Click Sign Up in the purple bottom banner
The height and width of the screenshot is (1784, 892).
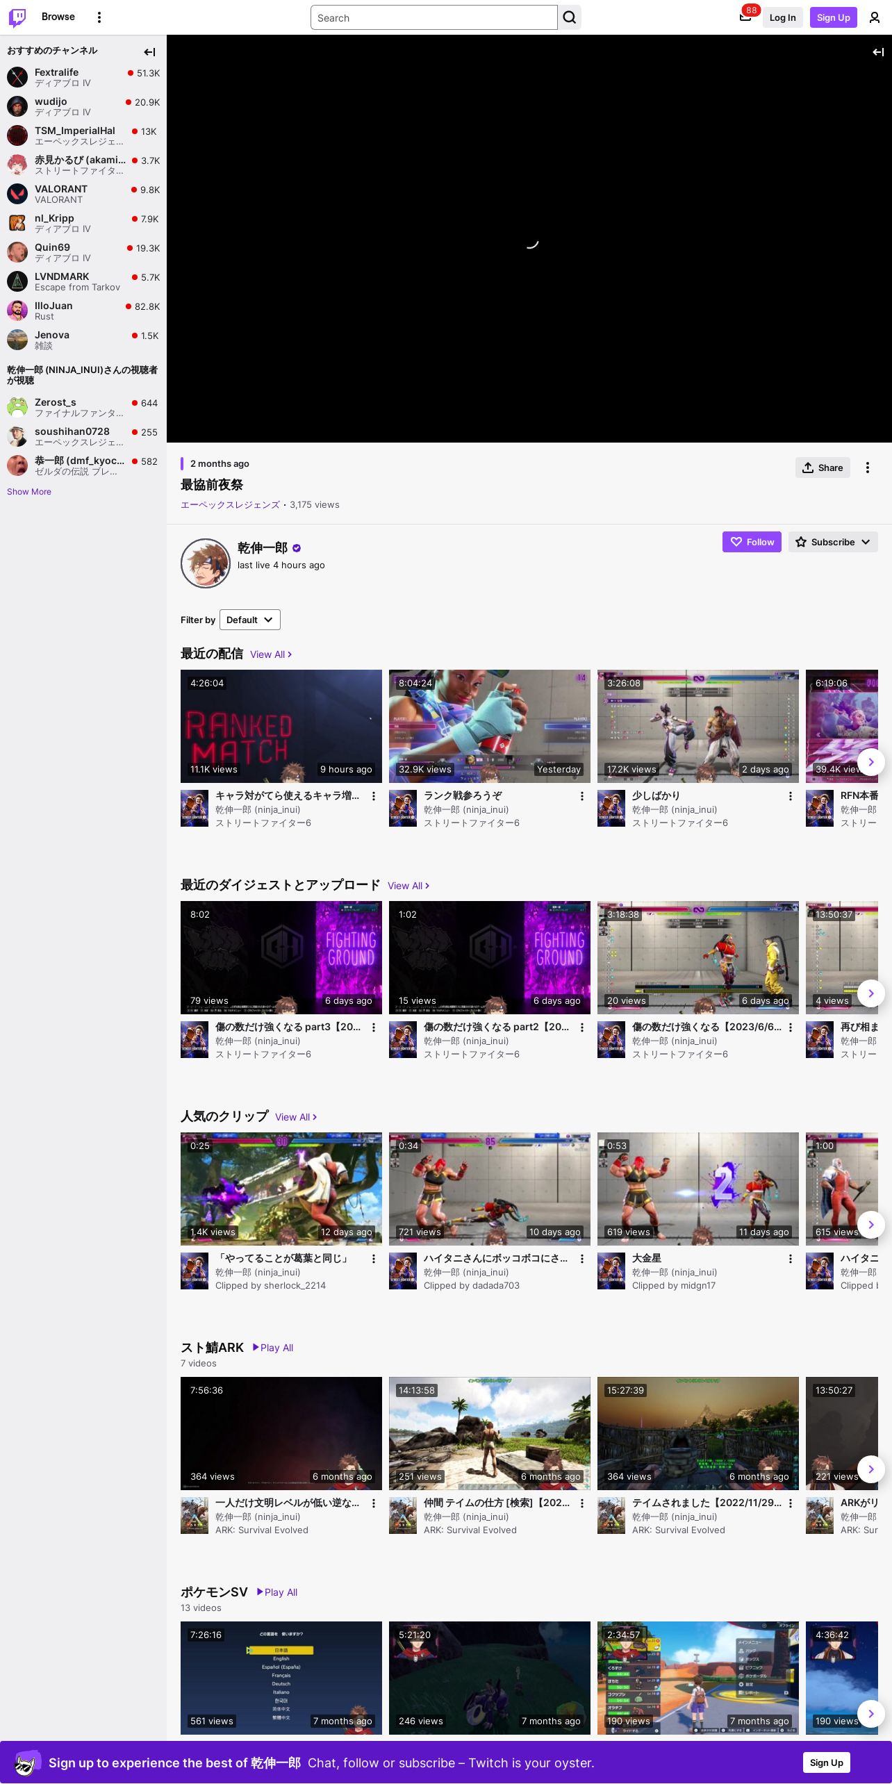tap(827, 1762)
